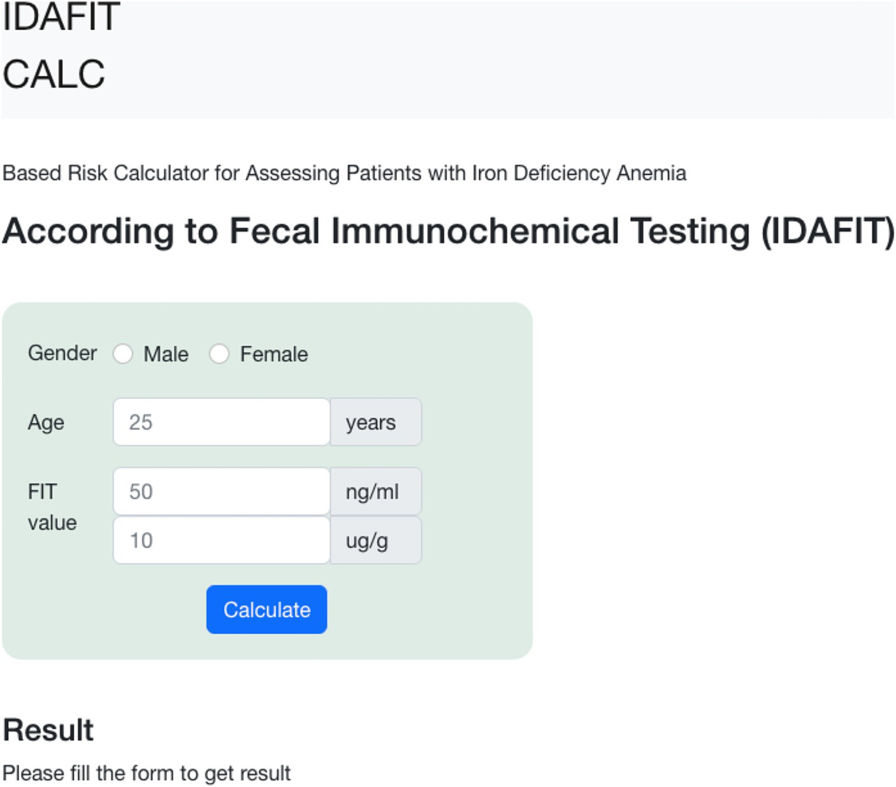The height and width of the screenshot is (787, 896).
Task: Click the Gender field label
Action: coord(62,353)
